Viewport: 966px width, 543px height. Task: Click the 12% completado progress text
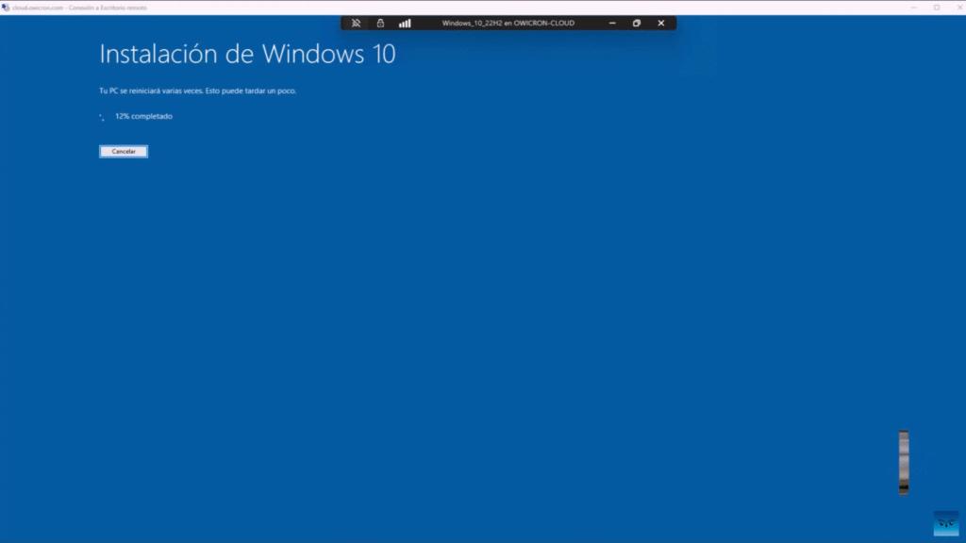[143, 117]
